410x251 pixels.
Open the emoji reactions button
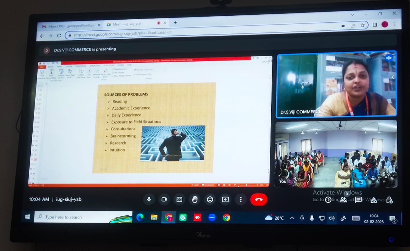click(x=210, y=200)
